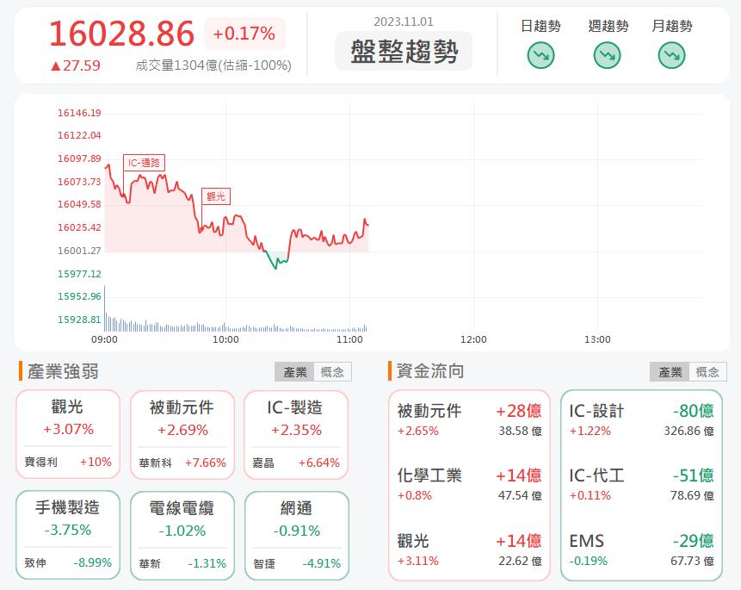Click the IC-通路 marker on the chart

pyautogui.click(x=145, y=160)
